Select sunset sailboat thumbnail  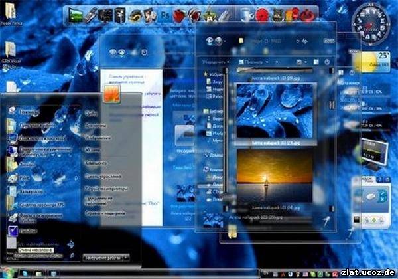coord(275,175)
